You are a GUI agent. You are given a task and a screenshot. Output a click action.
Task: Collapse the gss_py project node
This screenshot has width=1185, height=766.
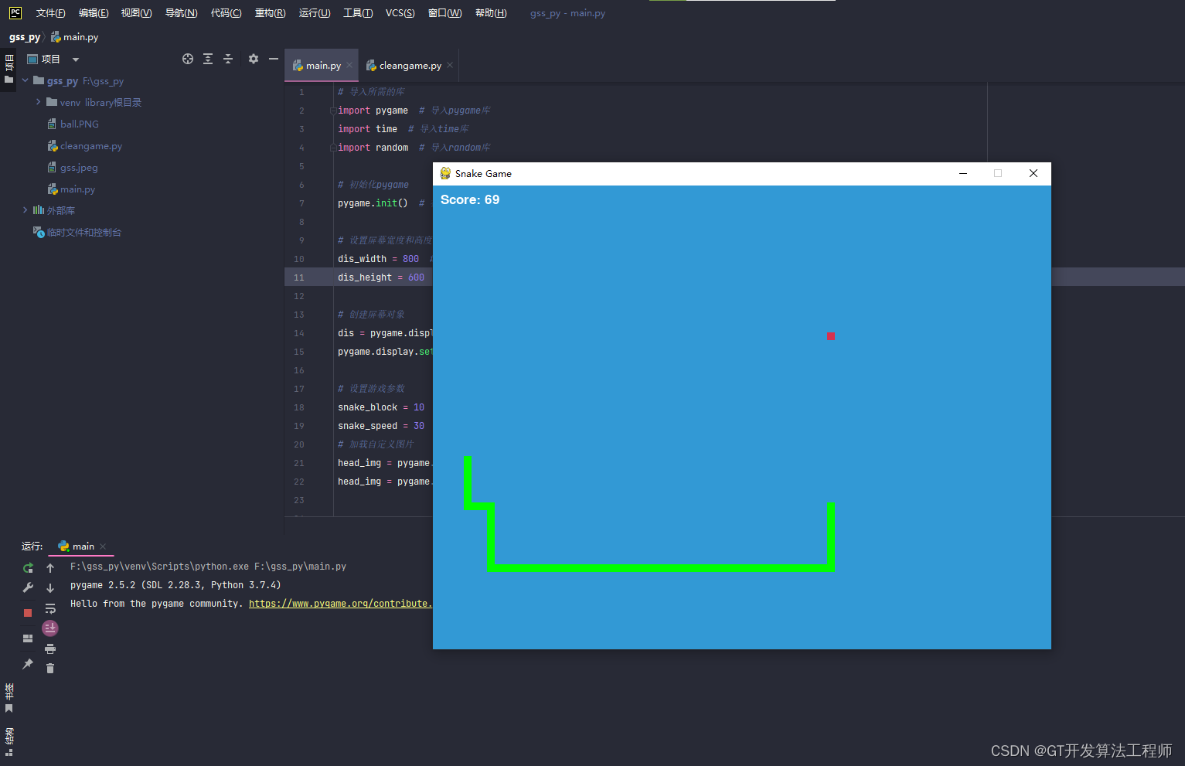click(25, 80)
